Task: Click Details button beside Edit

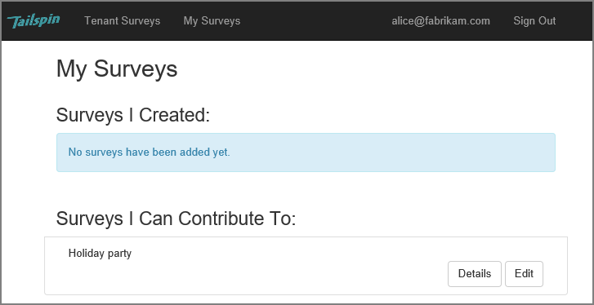Action: [474, 274]
